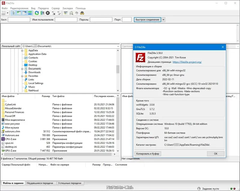Viewport: 240px width, 191px height.
Task: Open the Редактирование menu
Action: (x=19, y=8)
